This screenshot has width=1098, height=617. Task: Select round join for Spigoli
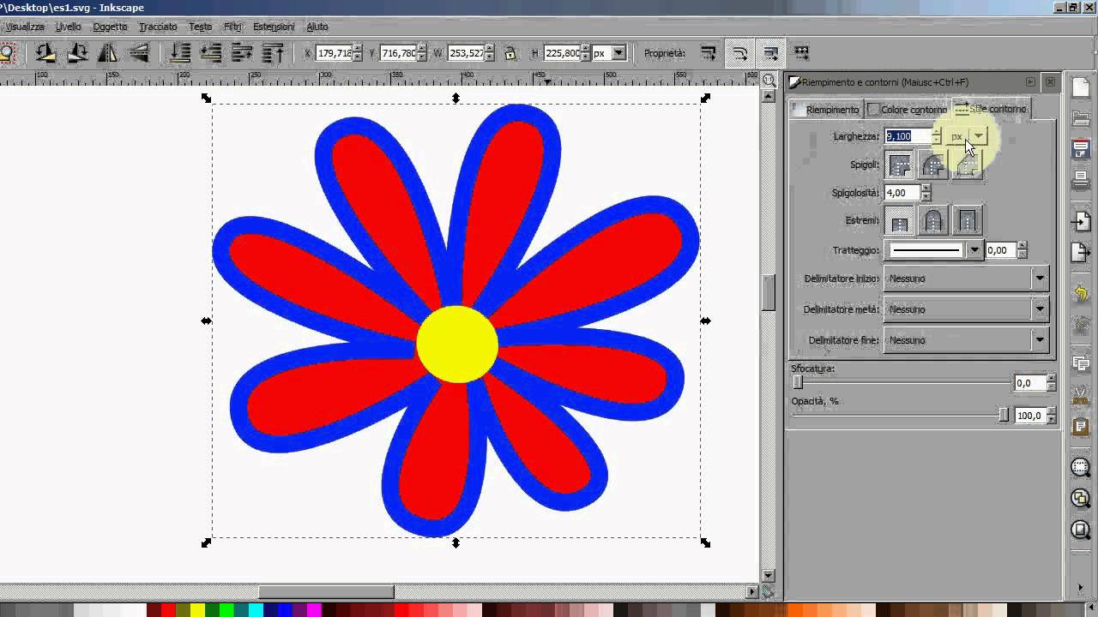coord(932,165)
